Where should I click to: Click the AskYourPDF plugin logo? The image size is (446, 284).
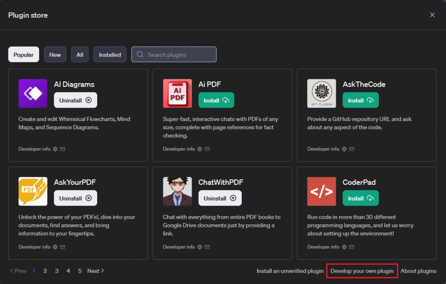coord(33,191)
